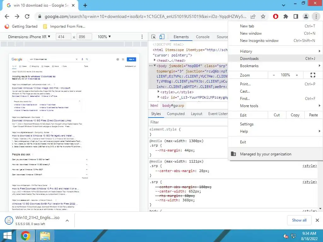323x242 pixels.
Task: Edit the device height field 896
Action: coord(84,37)
